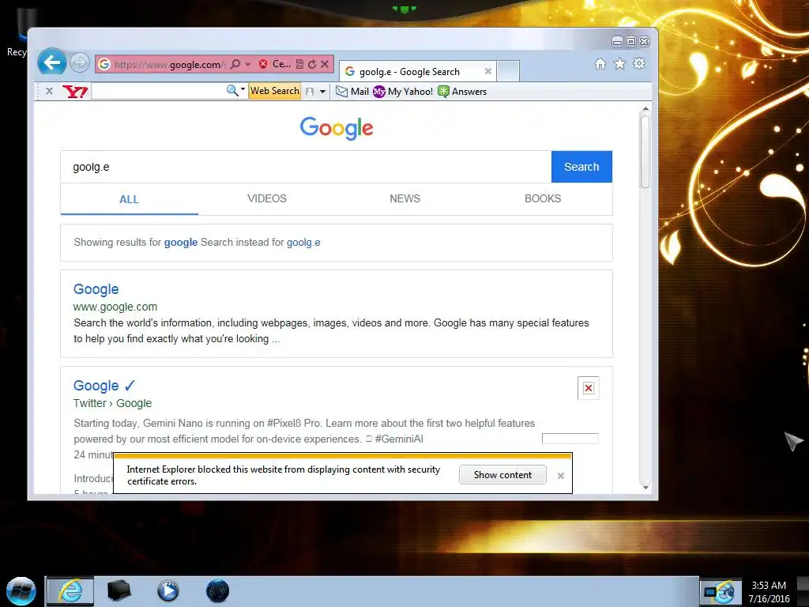Switch to the ALL results tab

pos(129,199)
